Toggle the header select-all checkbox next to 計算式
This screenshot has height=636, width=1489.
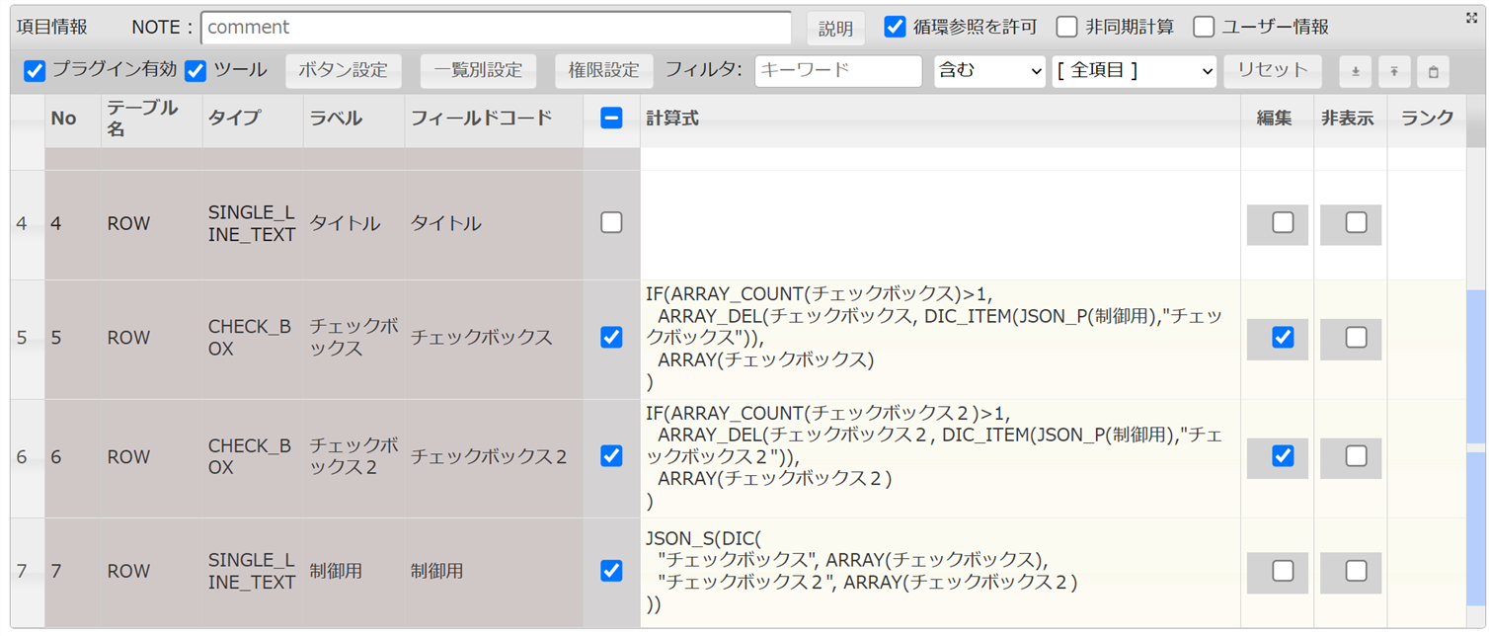pos(611,119)
